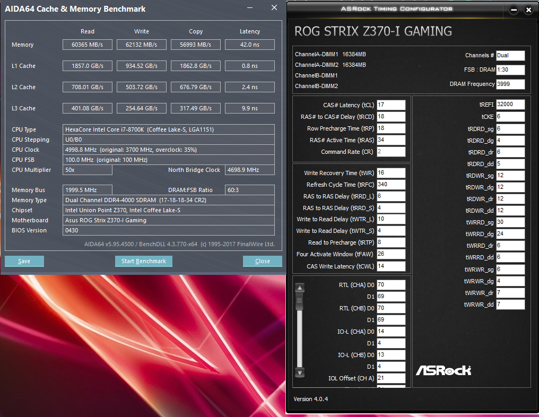539x417 pixels.
Task: Click scroll down arrow in RTL list
Action: [x=300, y=372]
